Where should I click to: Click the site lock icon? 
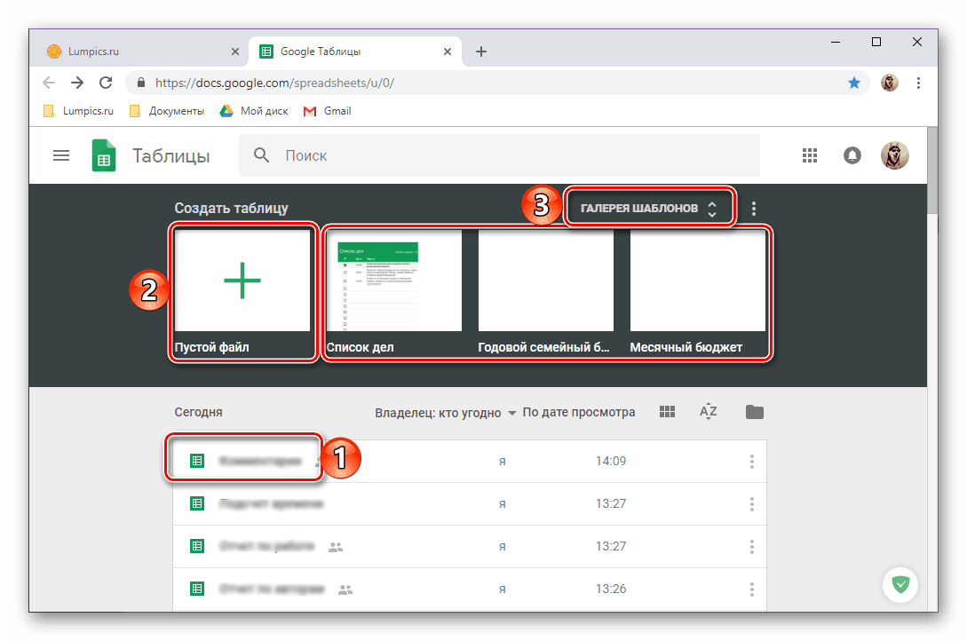tap(141, 83)
